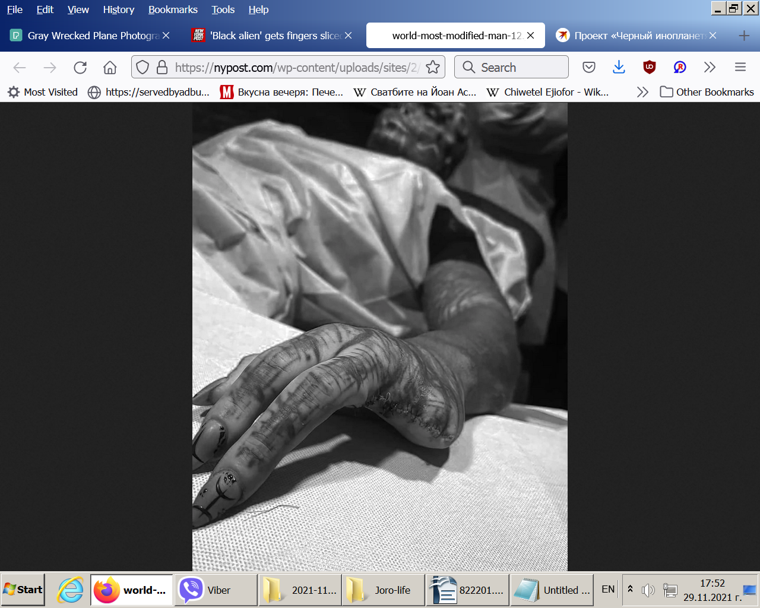The height and width of the screenshot is (608, 760).
Task: Open the Other Bookmarks folder
Action: [x=707, y=92]
